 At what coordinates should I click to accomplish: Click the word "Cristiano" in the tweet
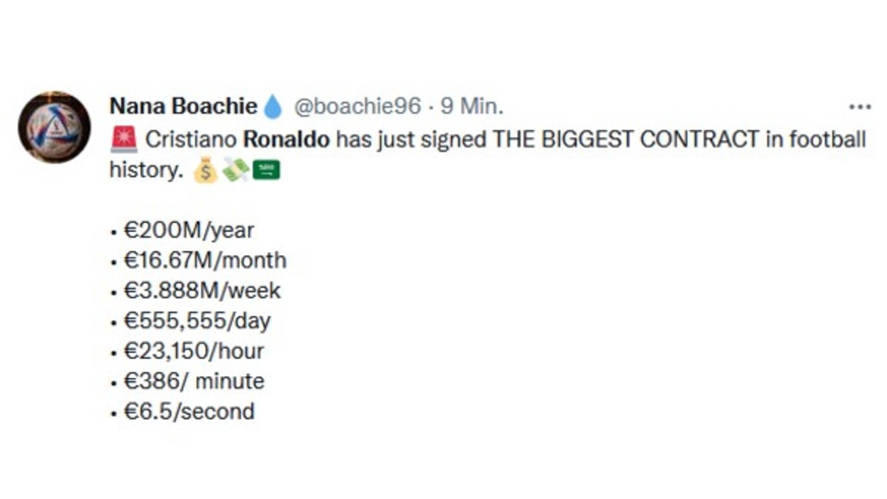tap(191, 139)
